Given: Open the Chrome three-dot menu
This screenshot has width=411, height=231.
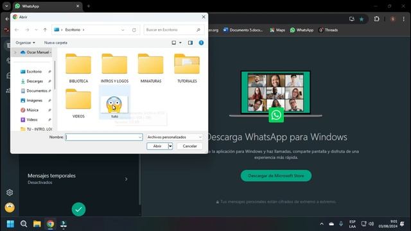Looking at the screenshot, I should [404, 19].
